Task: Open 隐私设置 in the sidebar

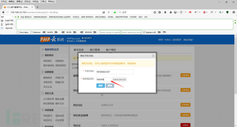Action: [59, 99]
